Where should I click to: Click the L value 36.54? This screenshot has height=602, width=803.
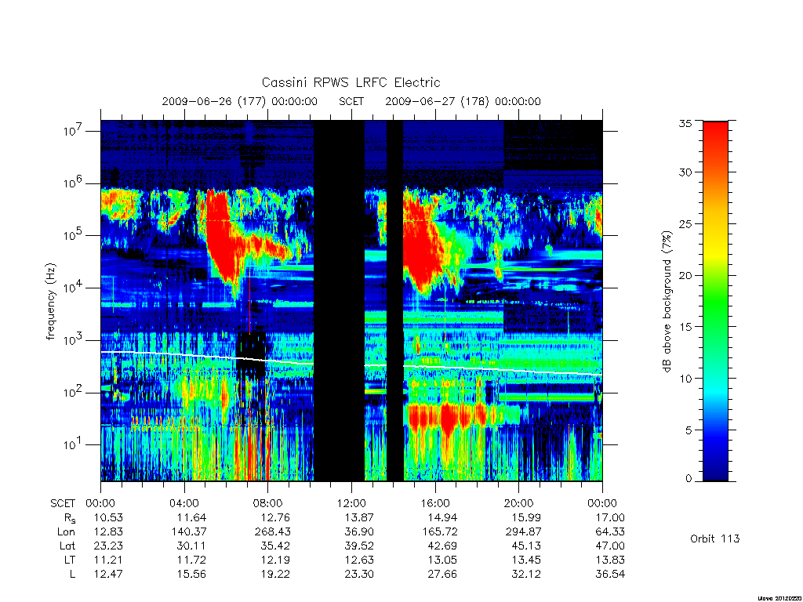[610, 574]
